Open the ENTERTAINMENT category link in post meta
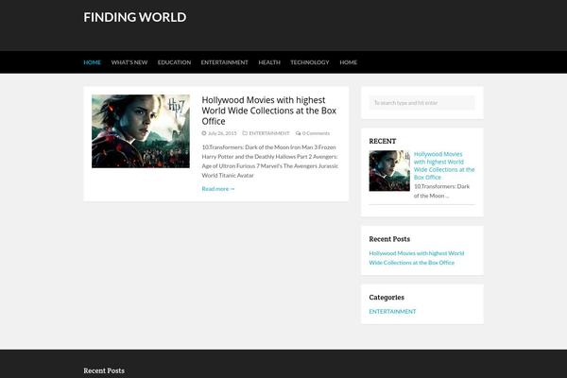The image size is (567, 378). point(269,133)
